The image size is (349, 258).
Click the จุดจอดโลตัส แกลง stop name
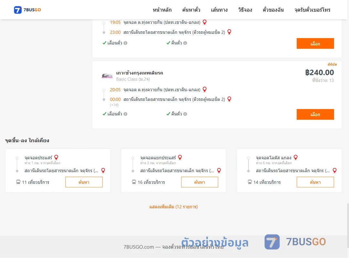click(x=274, y=158)
